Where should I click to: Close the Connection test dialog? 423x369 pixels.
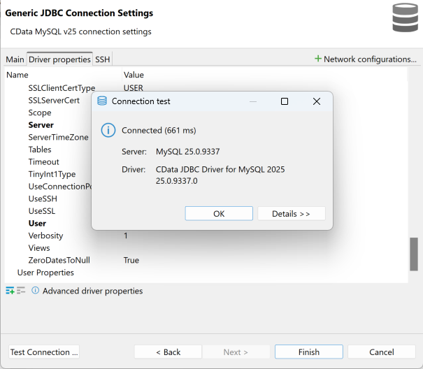coord(316,101)
